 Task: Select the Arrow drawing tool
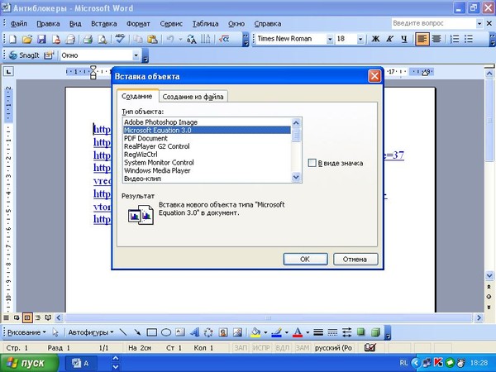click(x=137, y=332)
